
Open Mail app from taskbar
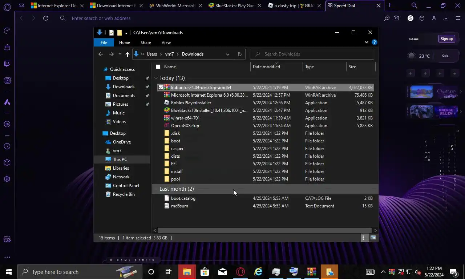pyautogui.click(x=223, y=272)
